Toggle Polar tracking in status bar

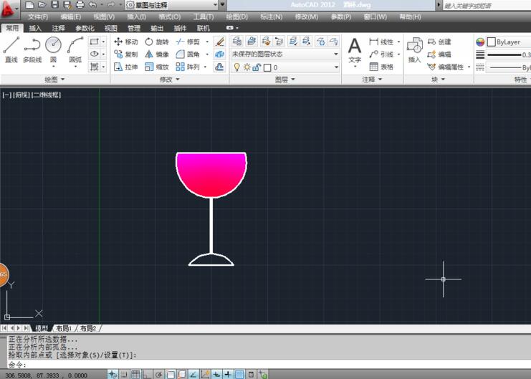(x=158, y=374)
